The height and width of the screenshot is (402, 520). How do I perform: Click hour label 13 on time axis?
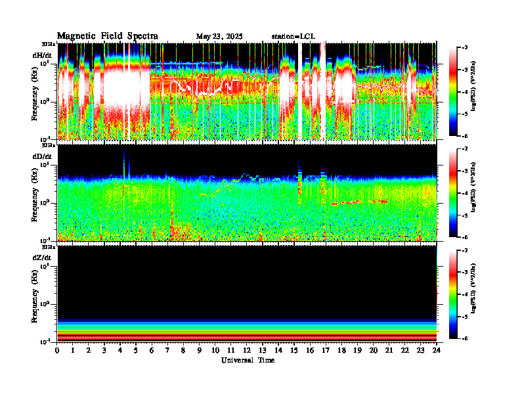[x=263, y=351]
